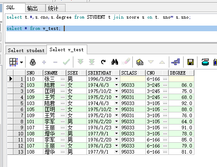Click the previous record up-arrow icon
Viewport: 217px width, 167px height.
click(x=162, y=62)
